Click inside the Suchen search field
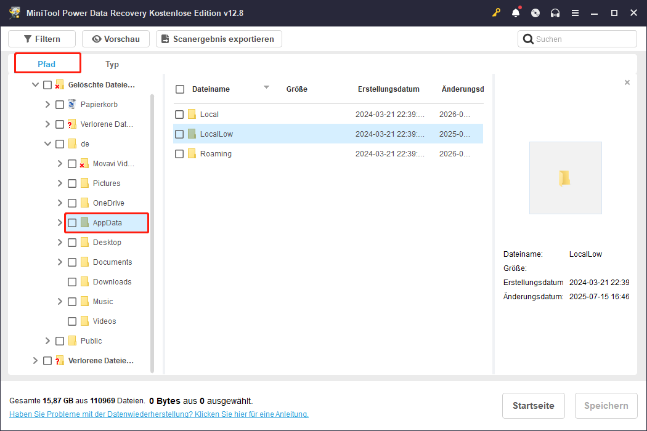The width and height of the screenshot is (647, 431). pyautogui.click(x=579, y=38)
